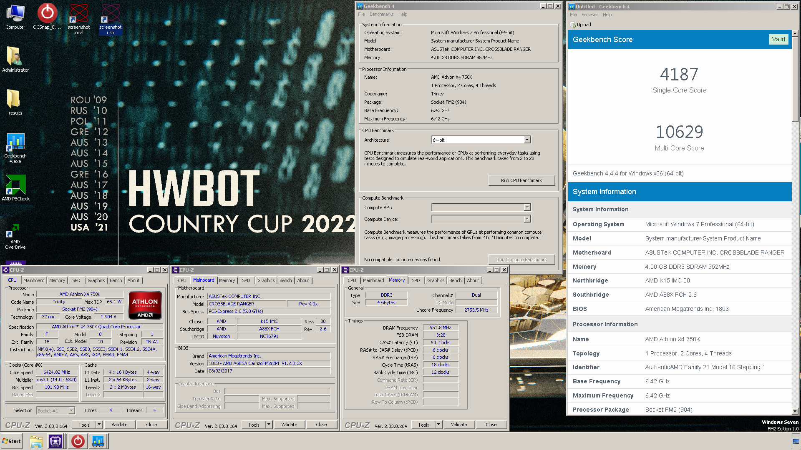801x450 pixels.
Task: Launch AMD PSCheck desktop icon
Action: coord(15,187)
